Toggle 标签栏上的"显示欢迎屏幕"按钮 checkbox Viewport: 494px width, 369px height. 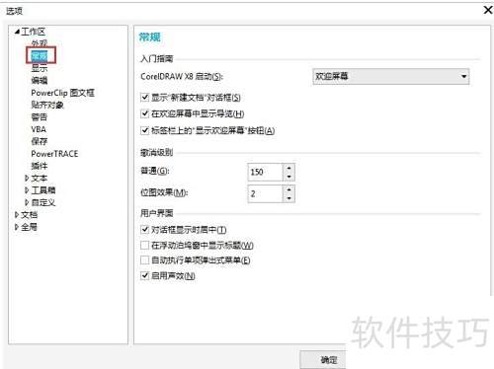click(x=144, y=130)
